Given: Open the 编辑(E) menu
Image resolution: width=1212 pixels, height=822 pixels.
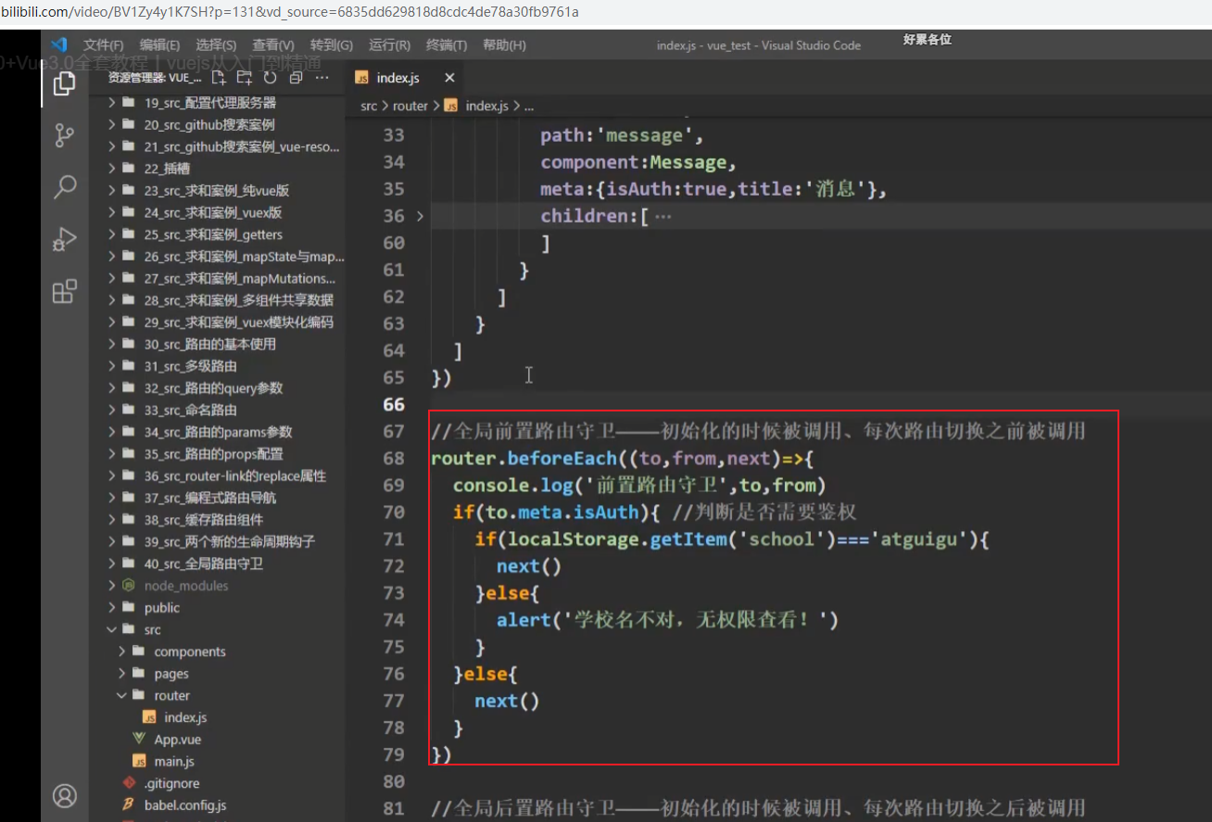Looking at the screenshot, I should (x=159, y=45).
